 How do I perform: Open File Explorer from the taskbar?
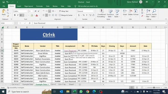pyautogui.click(x=68, y=92)
